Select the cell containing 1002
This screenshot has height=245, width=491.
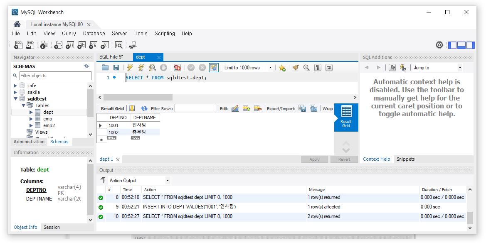(x=118, y=132)
